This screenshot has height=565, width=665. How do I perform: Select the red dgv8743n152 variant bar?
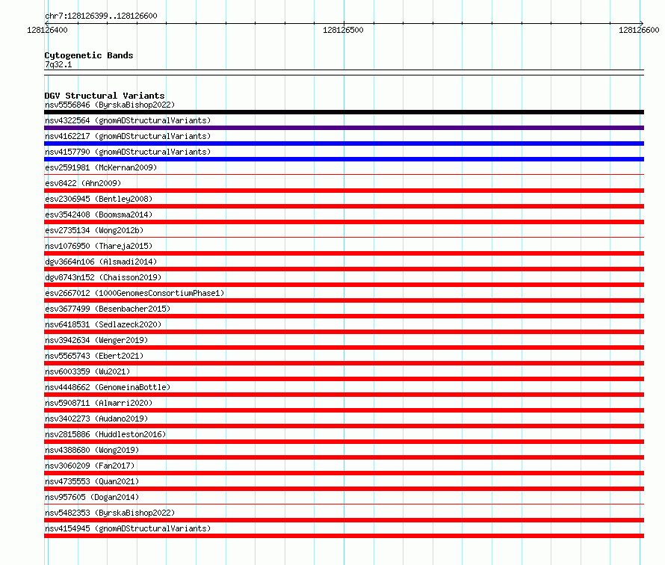click(344, 285)
